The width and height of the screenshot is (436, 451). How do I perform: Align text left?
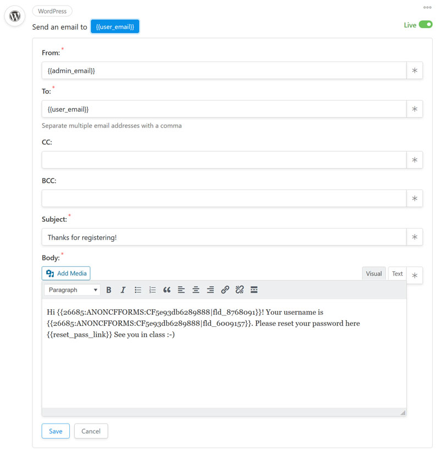coord(181,289)
